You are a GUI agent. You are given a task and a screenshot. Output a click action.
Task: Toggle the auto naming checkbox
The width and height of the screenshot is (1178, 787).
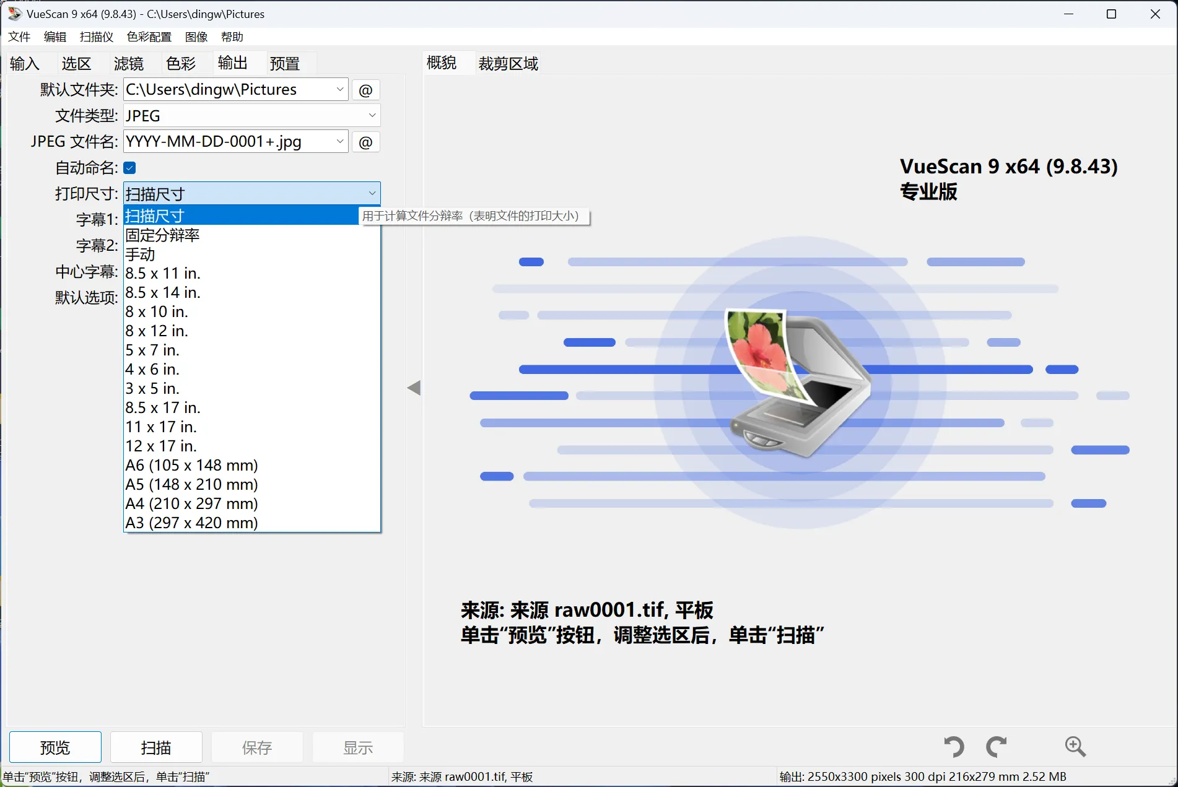click(x=130, y=168)
